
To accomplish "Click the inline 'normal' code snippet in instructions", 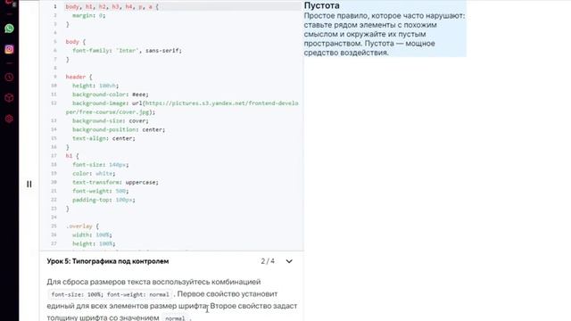I will (x=175, y=318).
